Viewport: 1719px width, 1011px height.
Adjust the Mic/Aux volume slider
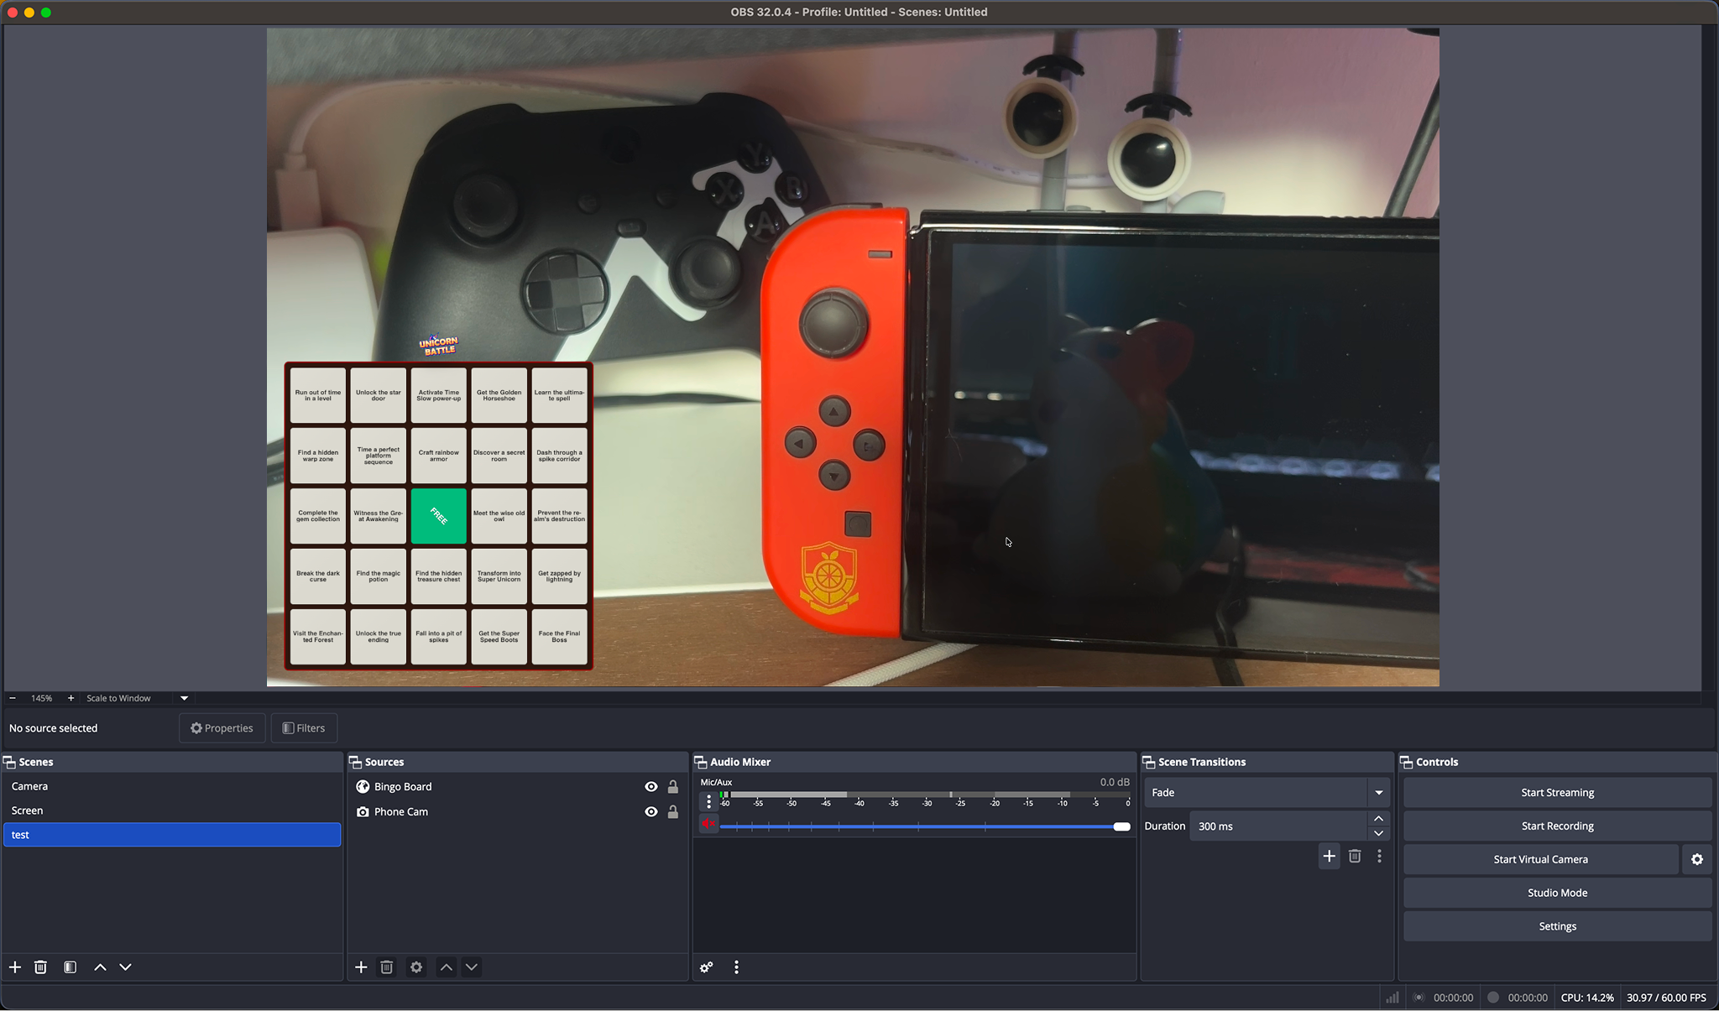(1119, 826)
